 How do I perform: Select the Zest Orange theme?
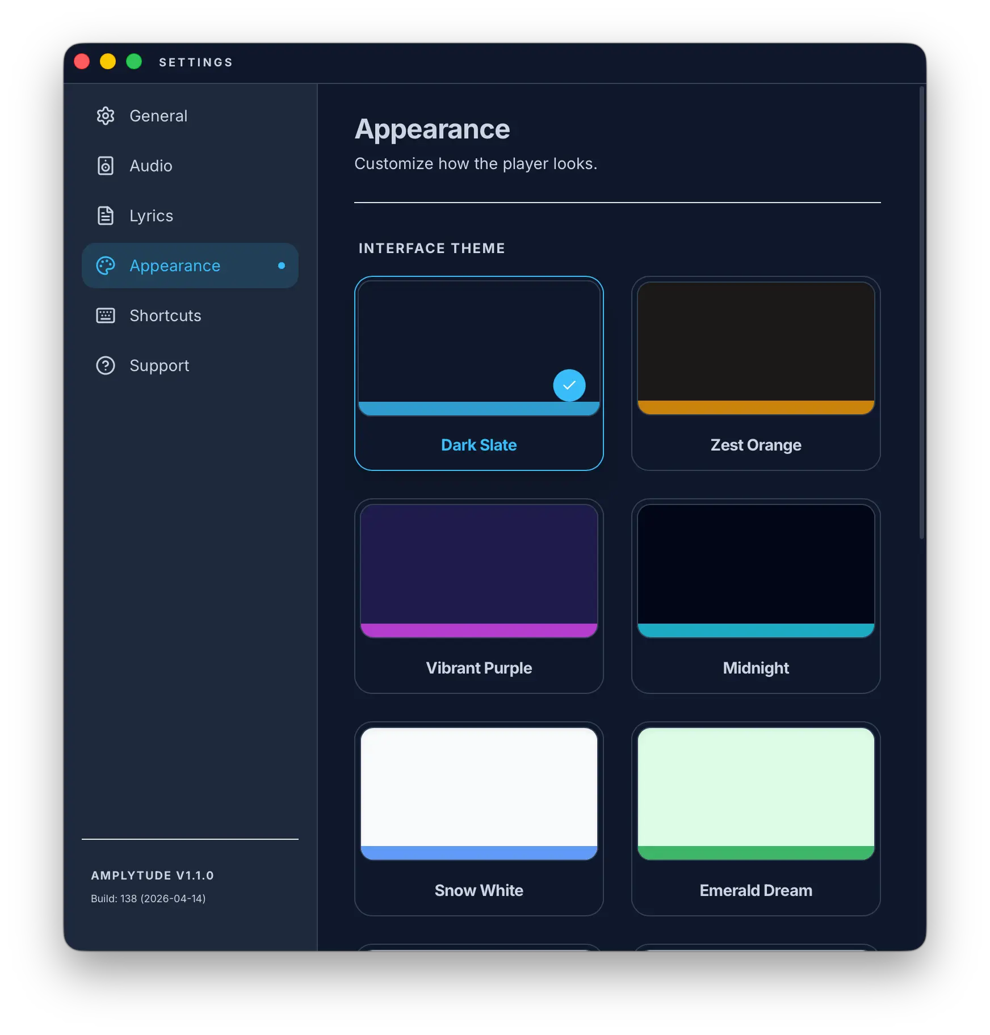click(x=755, y=373)
